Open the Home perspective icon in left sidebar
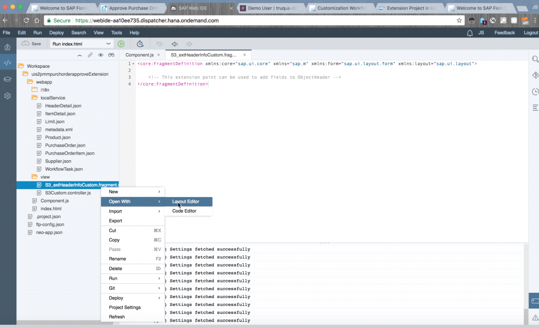Image resolution: width=539 pixels, height=328 pixels. click(x=7, y=47)
